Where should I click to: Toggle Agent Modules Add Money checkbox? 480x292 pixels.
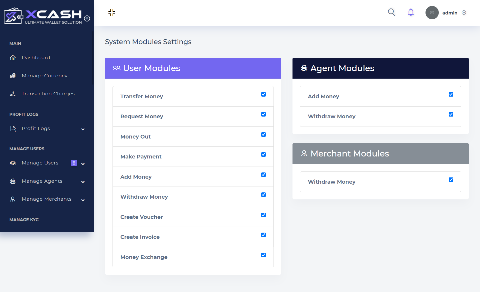[451, 94]
